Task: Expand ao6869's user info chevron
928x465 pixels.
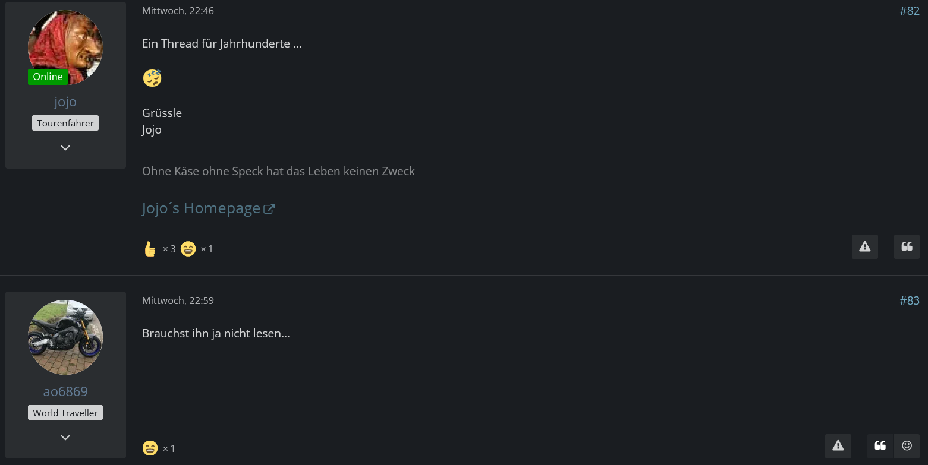Action: [x=65, y=438]
